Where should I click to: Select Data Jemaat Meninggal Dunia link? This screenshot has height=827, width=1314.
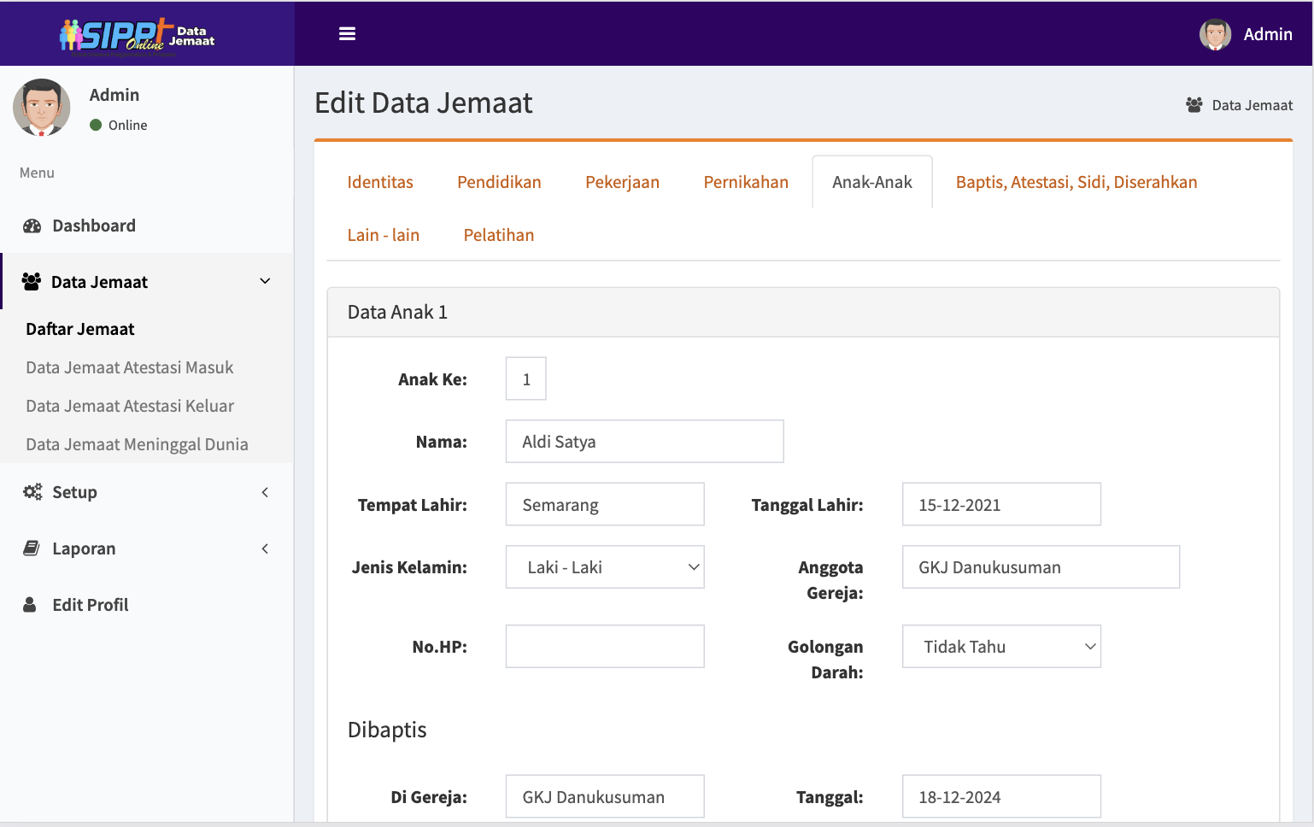(x=137, y=444)
